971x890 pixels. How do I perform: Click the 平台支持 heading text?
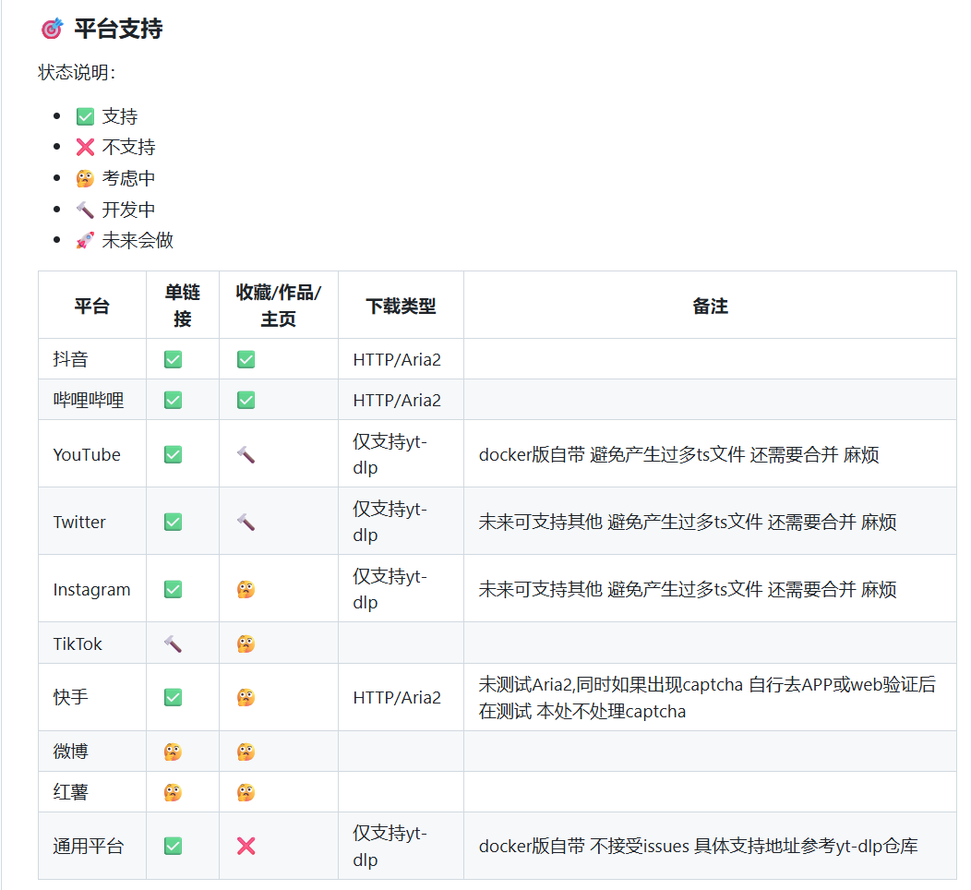coord(118,29)
